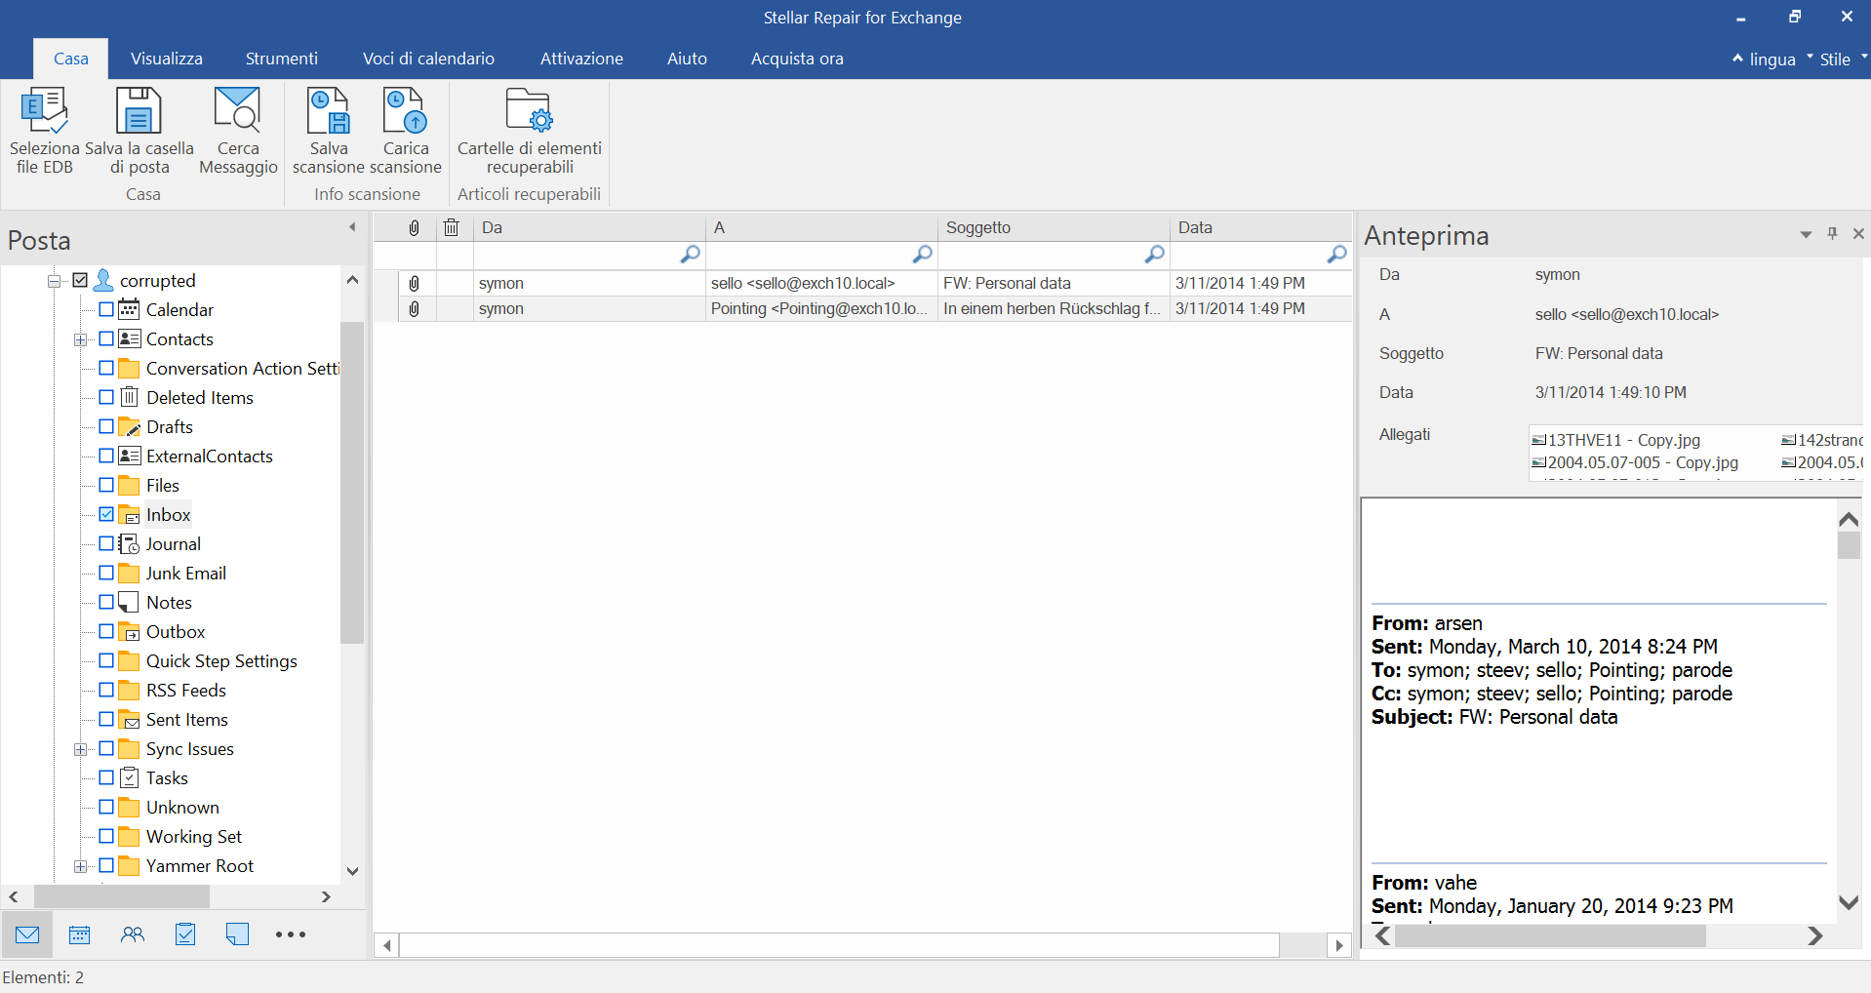Check the Deleted Items checkbox

coord(106,397)
